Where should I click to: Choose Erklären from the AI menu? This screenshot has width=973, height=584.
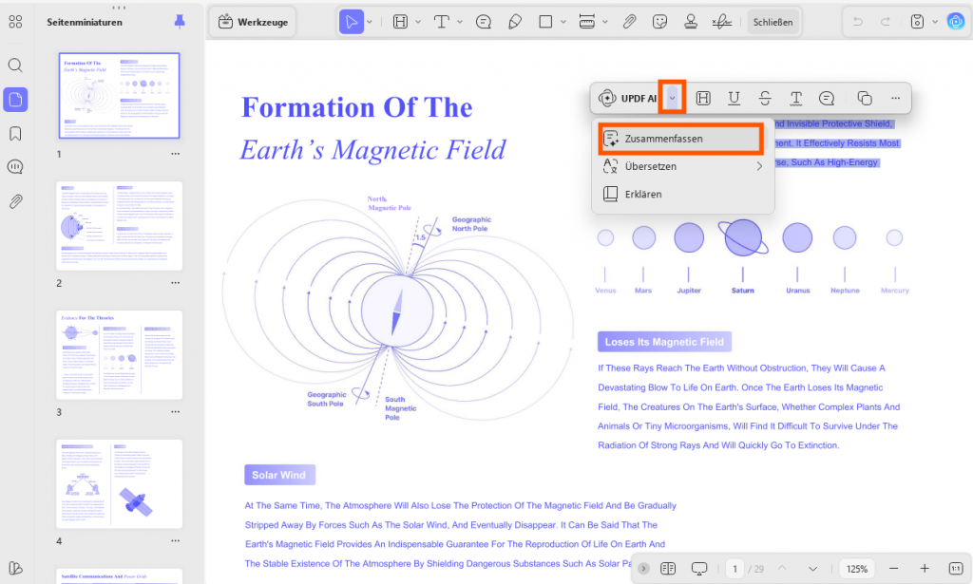click(682, 194)
